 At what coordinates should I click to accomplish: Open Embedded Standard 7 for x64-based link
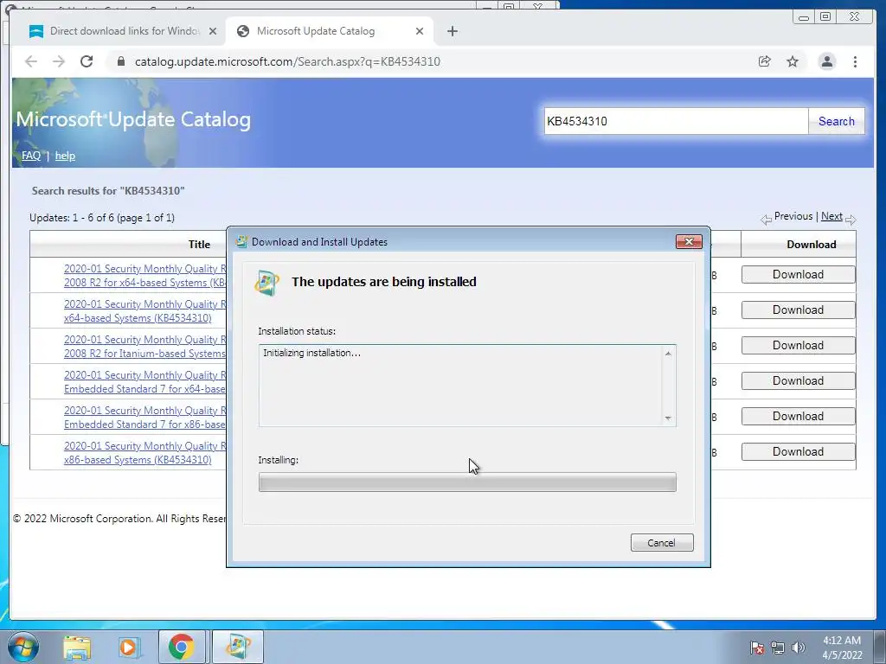pyautogui.click(x=144, y=382)
